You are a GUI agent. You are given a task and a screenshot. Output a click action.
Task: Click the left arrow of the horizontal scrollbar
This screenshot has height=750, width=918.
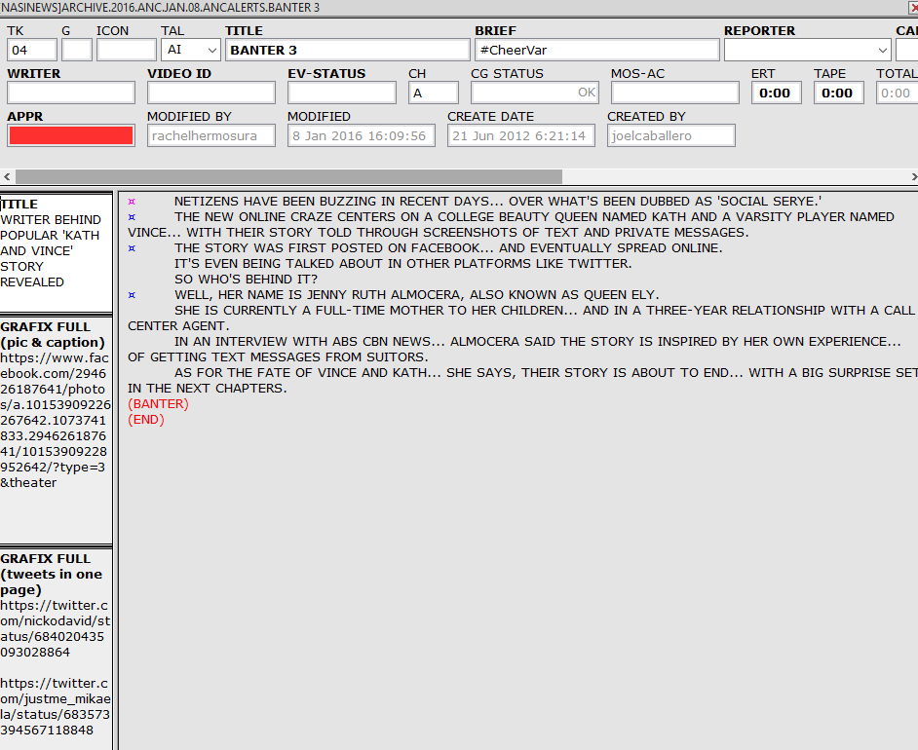7,176
